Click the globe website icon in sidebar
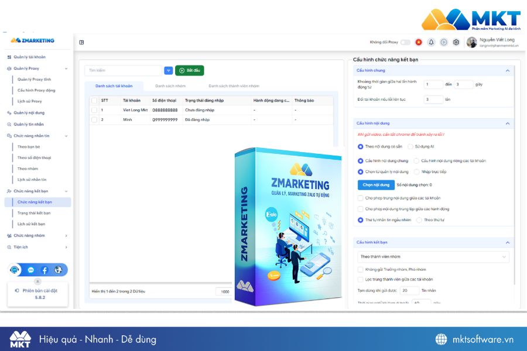 (58, 270)
